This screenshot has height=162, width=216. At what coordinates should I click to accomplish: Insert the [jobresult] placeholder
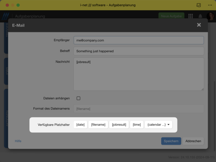click(119, 125)
